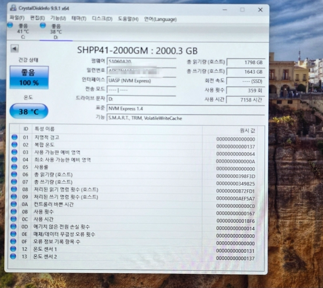This screenshot has height=288, width=323.
Task: Click the status dot for 08 row
Action: 14,189
